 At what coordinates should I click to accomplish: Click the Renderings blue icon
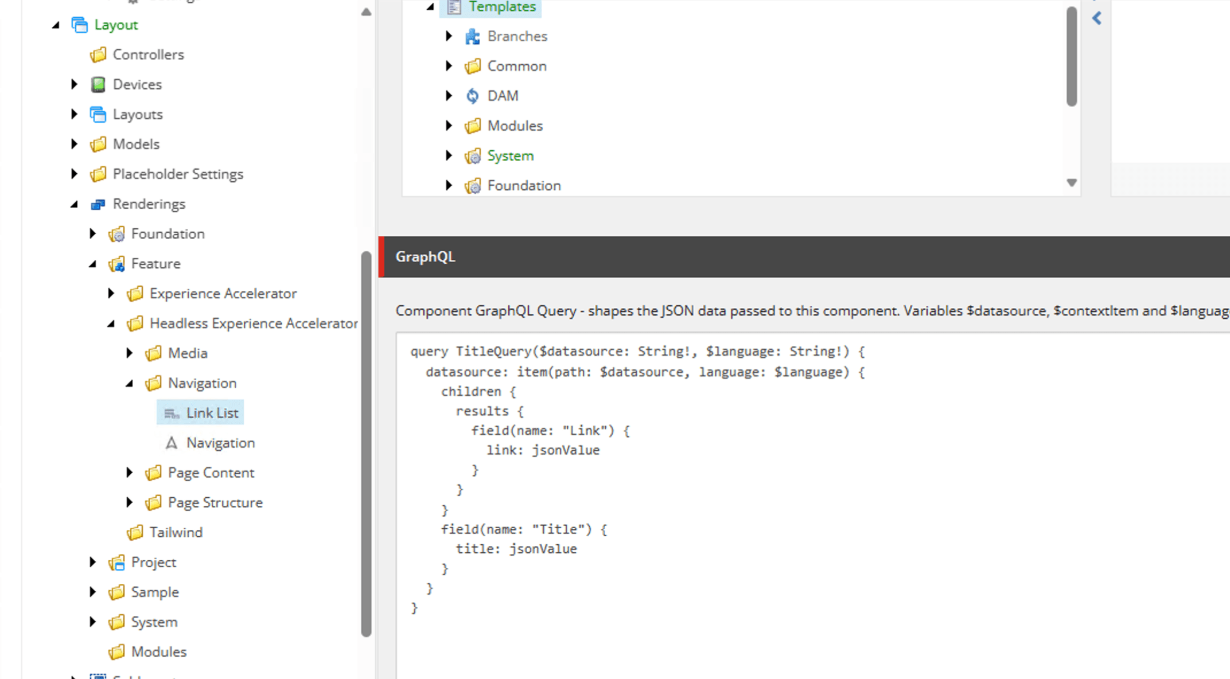98,204
